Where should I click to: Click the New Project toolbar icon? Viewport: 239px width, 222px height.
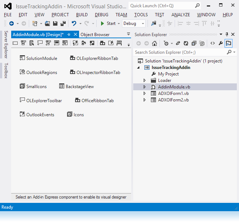click(x=35, y=23)
